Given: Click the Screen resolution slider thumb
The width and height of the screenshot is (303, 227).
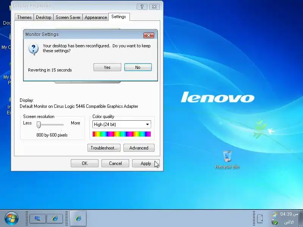Looking at the screenshot, I should [39, 124].
